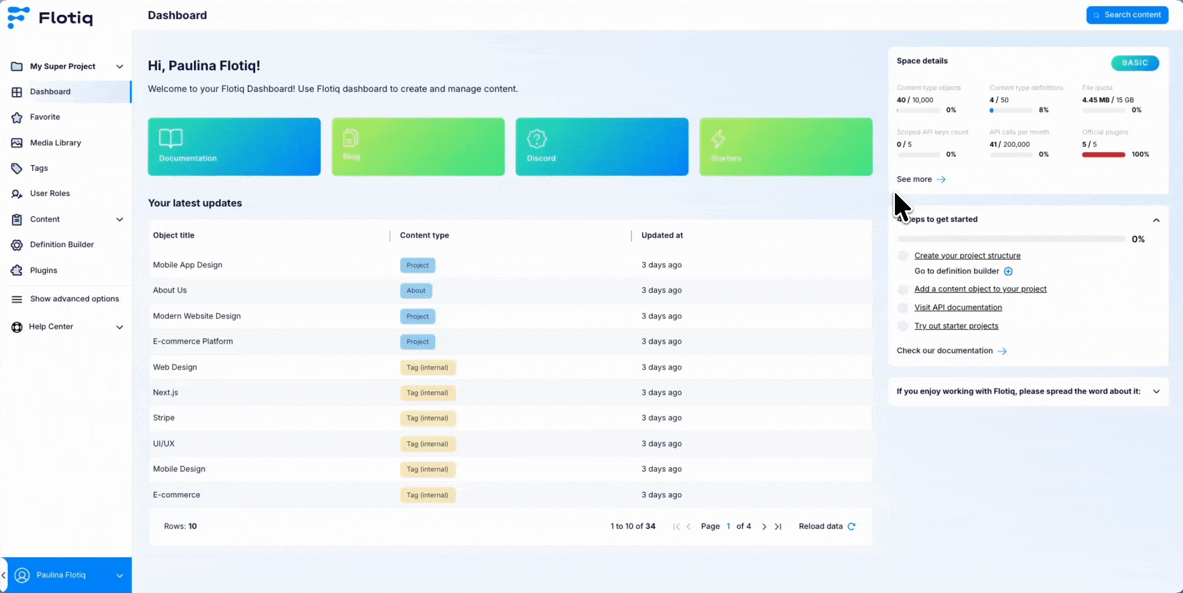Viewport: 1183px width, 593px height.
Task: Click the Search content button
Action: [1127, 15]
